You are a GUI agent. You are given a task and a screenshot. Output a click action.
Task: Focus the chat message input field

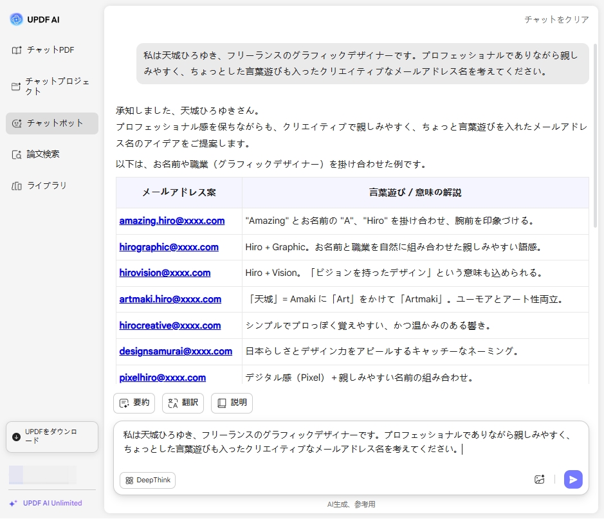point(351,442)
